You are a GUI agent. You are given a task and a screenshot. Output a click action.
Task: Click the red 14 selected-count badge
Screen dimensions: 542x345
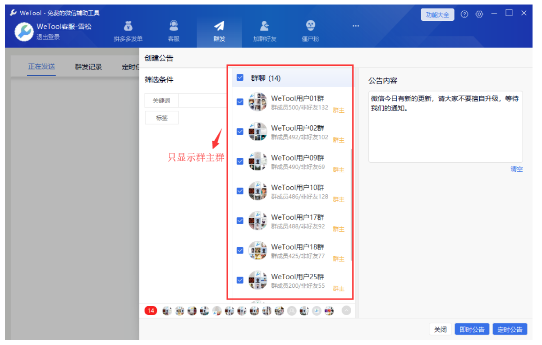coord(151,311)
